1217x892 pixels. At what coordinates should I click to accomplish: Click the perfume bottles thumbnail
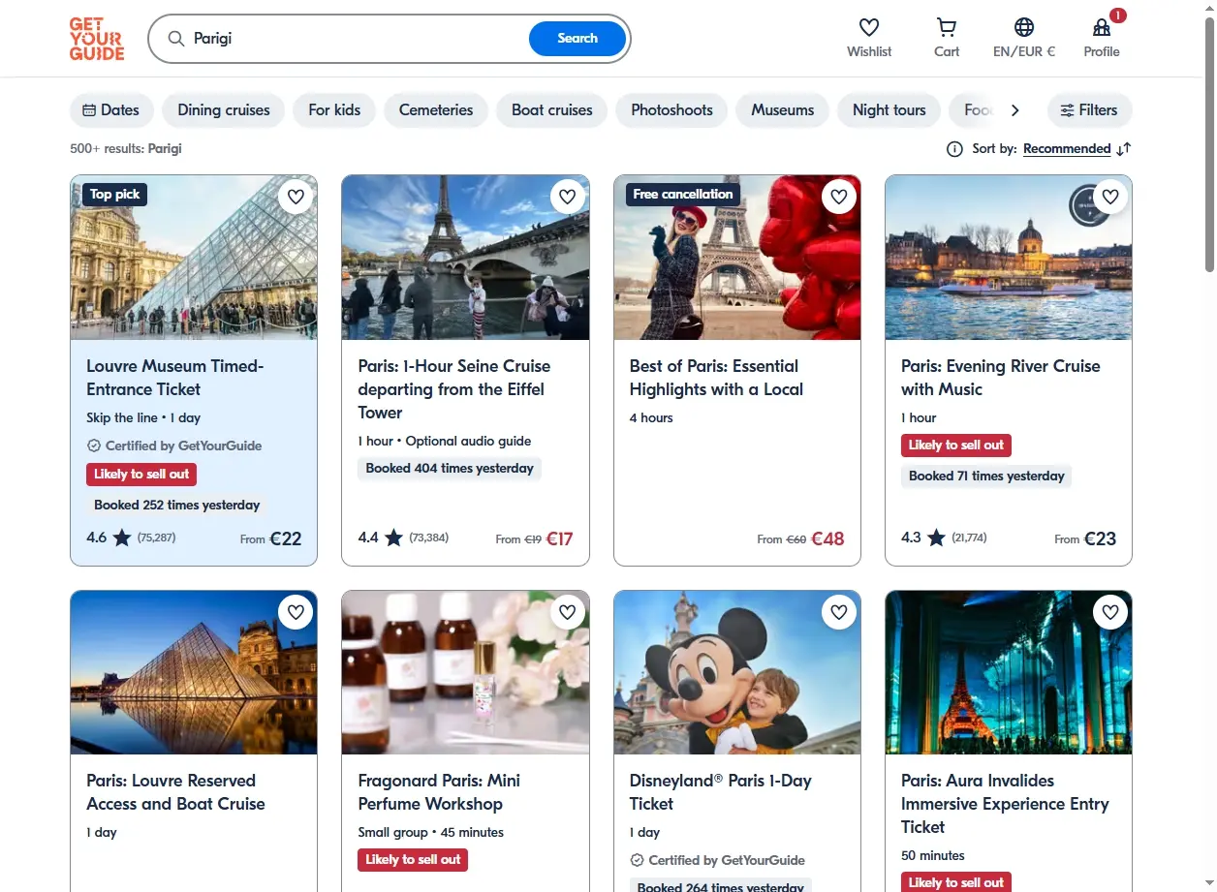click(465, 672)
